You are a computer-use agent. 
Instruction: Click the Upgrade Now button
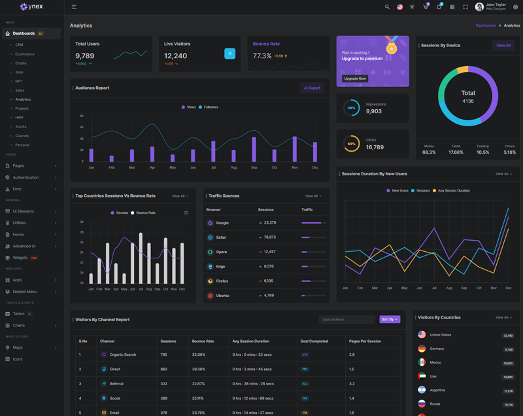(x=355, y=78)
